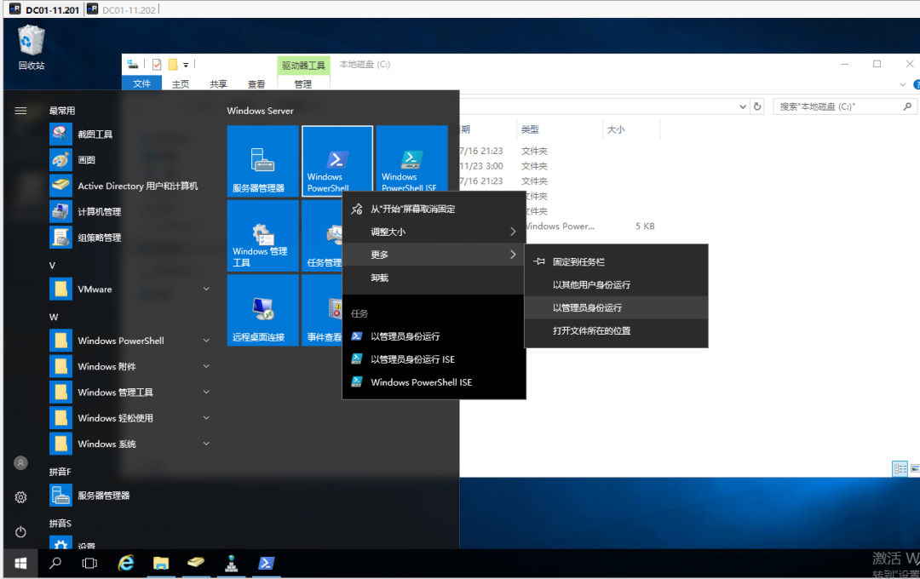Viewport: 920px width, 579px height.
Task: Click the Windows PowerShell ISE task entry
Action: tap(434, 382)
